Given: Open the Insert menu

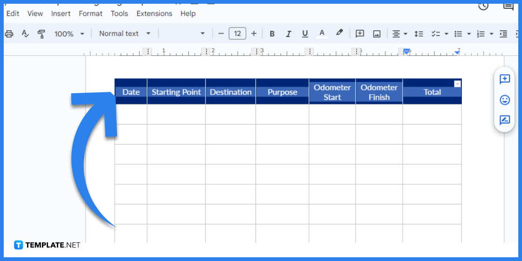Looking at the screenshot, I should pos(61,14).
